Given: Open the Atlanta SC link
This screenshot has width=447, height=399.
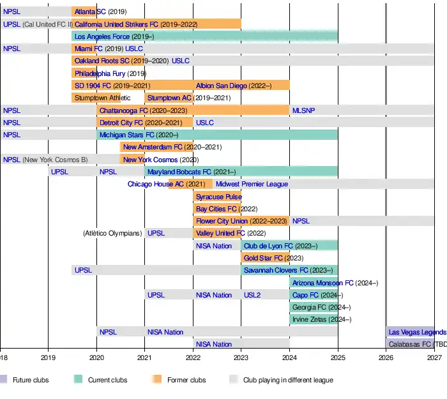Looking at the screenshot, I should (90, 11).
